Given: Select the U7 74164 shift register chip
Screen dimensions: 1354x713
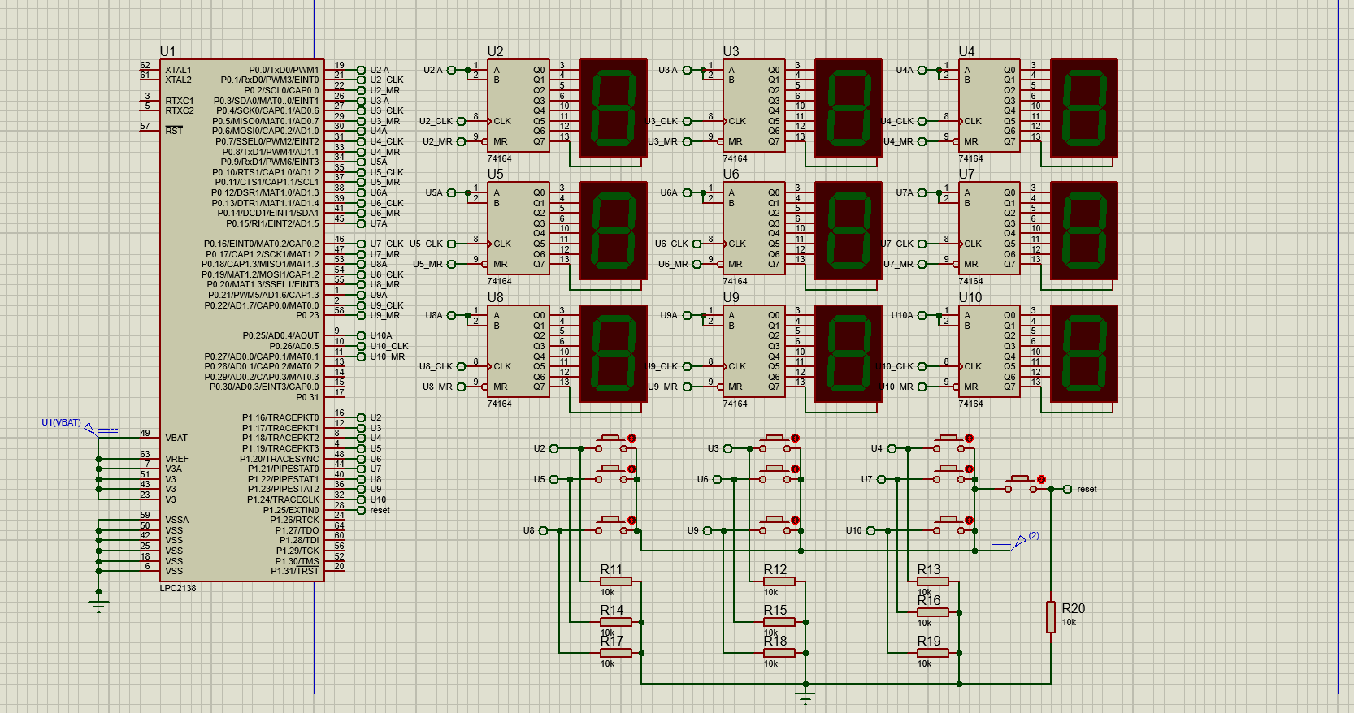Looking at the screenshot, I should [989, 228].
